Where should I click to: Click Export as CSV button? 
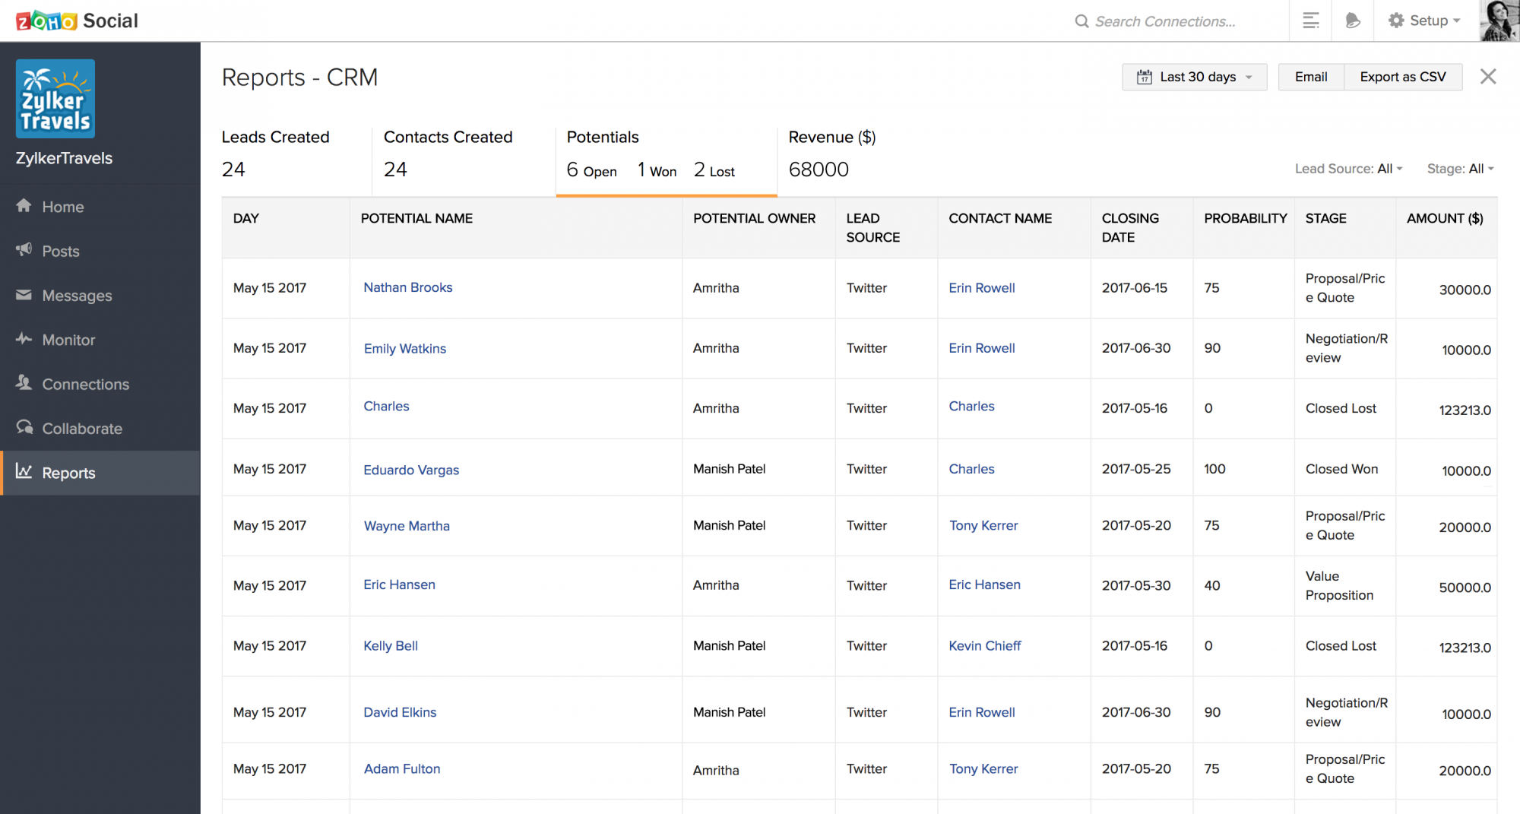click(1402, 77)
